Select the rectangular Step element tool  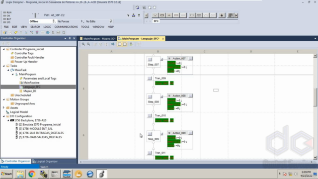[x=162, y=15]
